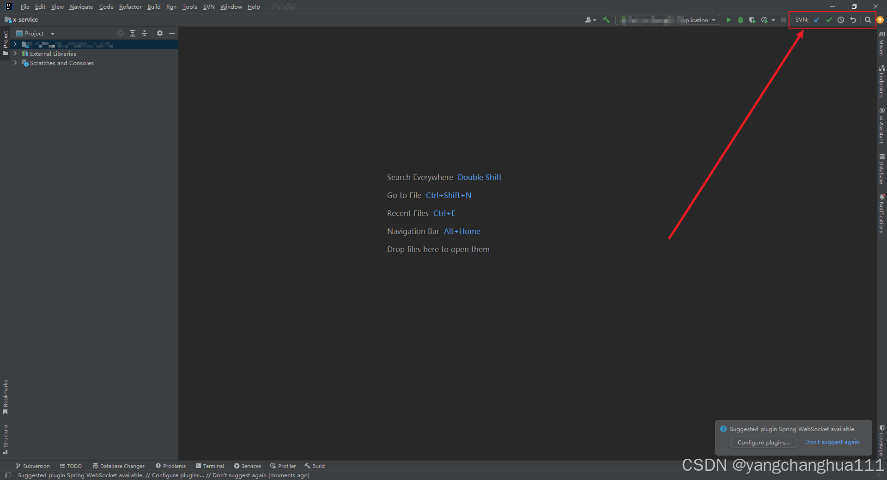Open the TODO bottom tab
The width and height of the screenshot is (887, 480).
click(x=71, y=466)
